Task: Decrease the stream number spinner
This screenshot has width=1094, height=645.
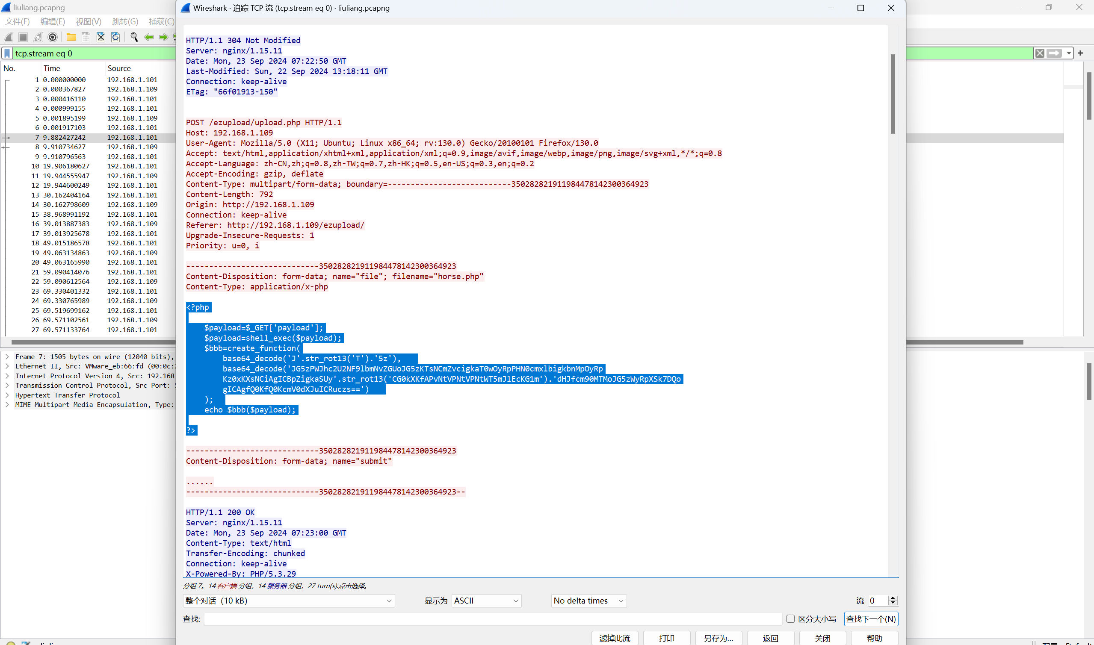Action: (x=893, y=604)
